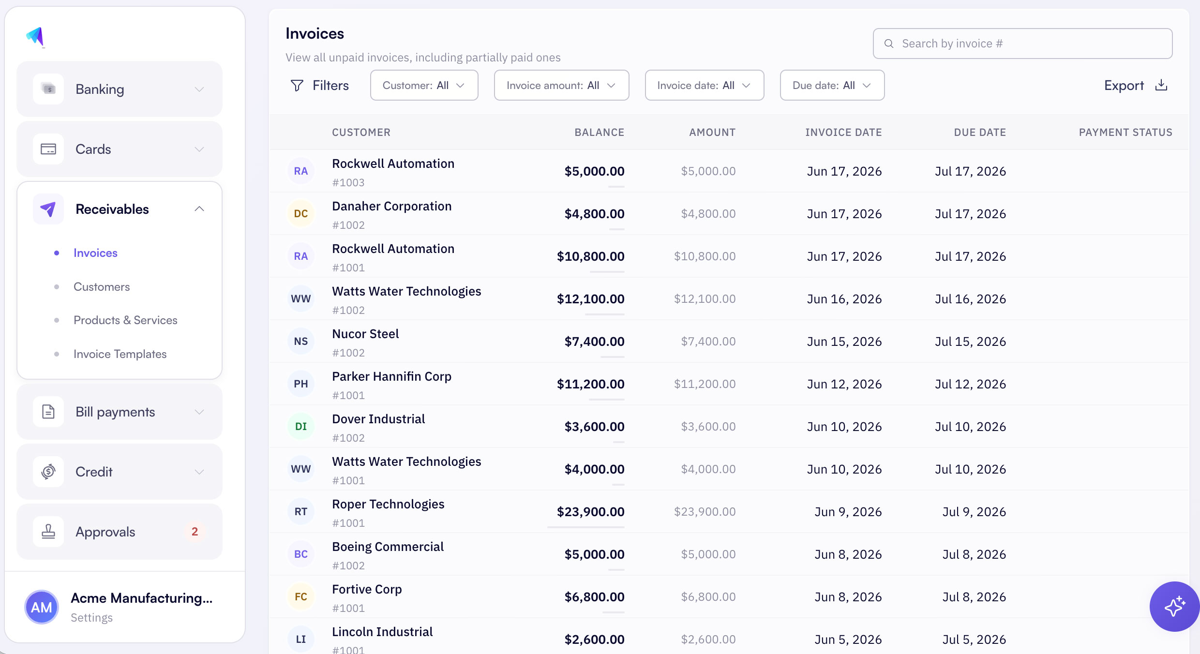The width and height of the screenshot is (1200, 654).
Task: Click the Jul 12, 2026 due date
Action: pos(970,384)
